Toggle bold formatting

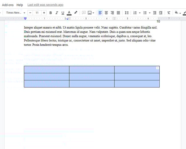[x=51, y=13]
